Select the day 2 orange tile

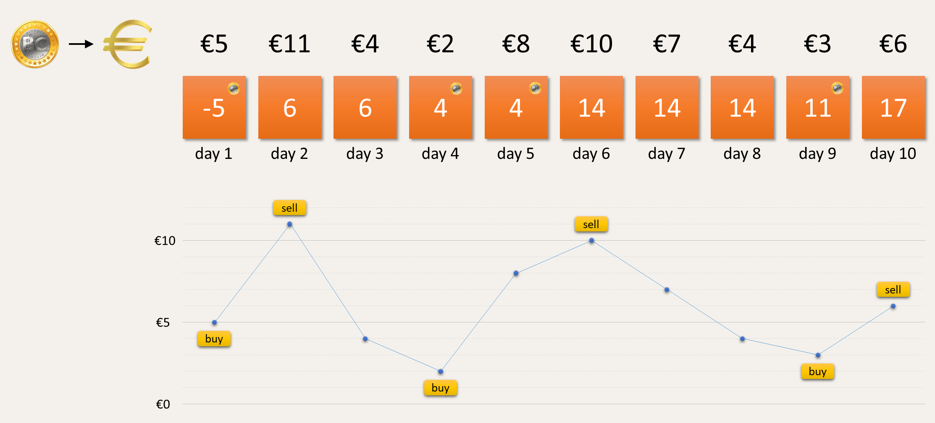289,107
